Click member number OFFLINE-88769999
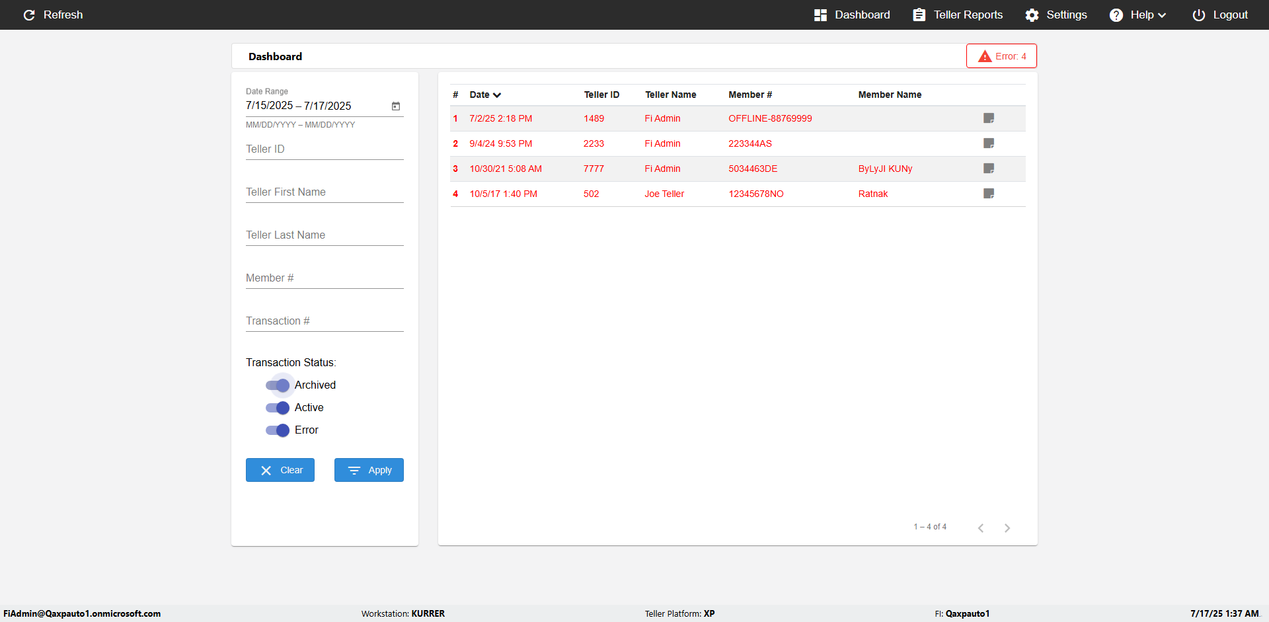The width and height of the screenshot is (1269, 622). (770, 118)
